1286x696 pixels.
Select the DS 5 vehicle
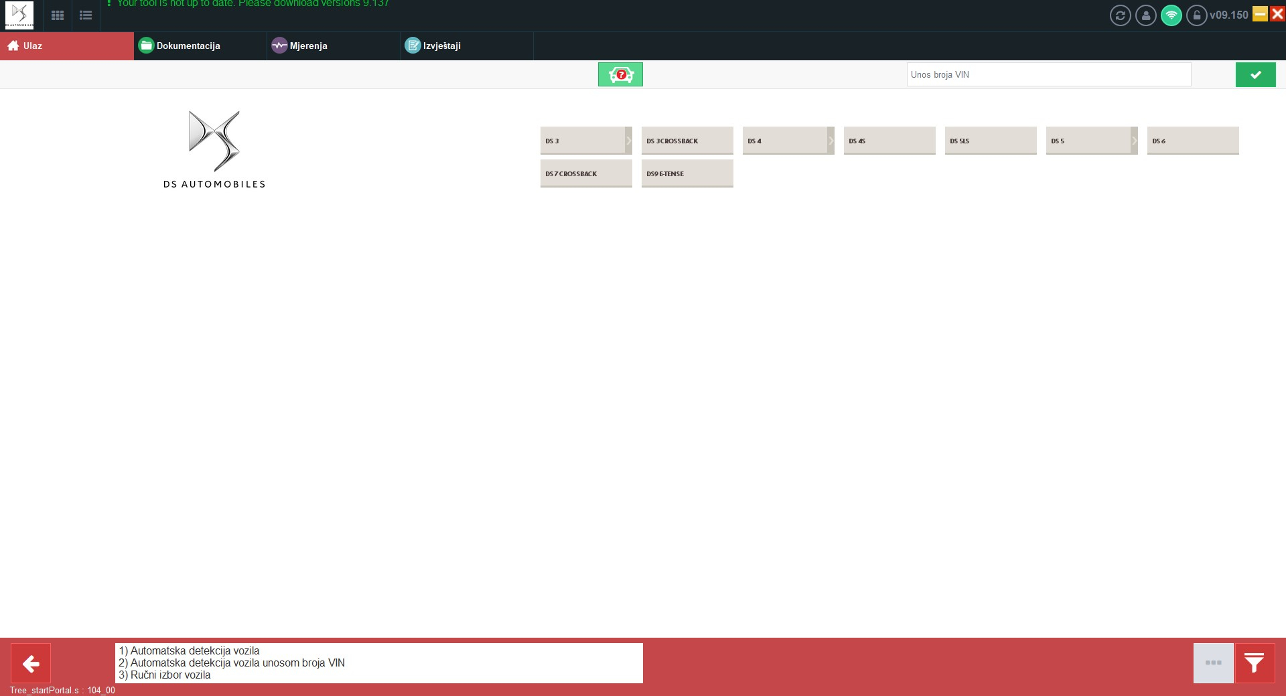(1088, 141)
